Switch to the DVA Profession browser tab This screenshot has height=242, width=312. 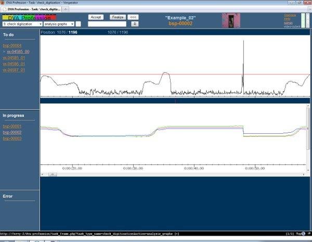(x=31, y=9)
